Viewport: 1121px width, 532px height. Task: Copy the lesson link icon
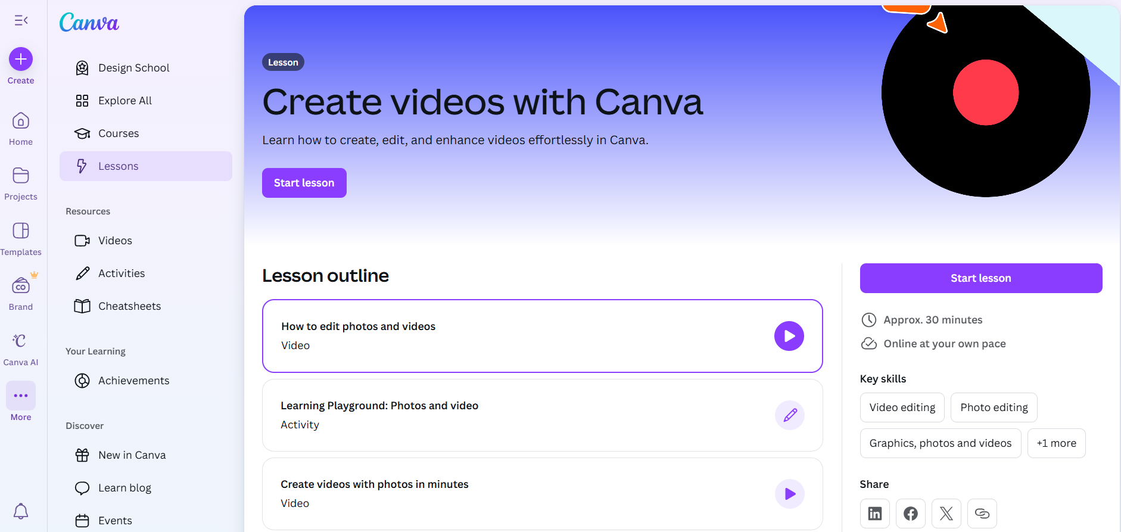pos(982,514)
